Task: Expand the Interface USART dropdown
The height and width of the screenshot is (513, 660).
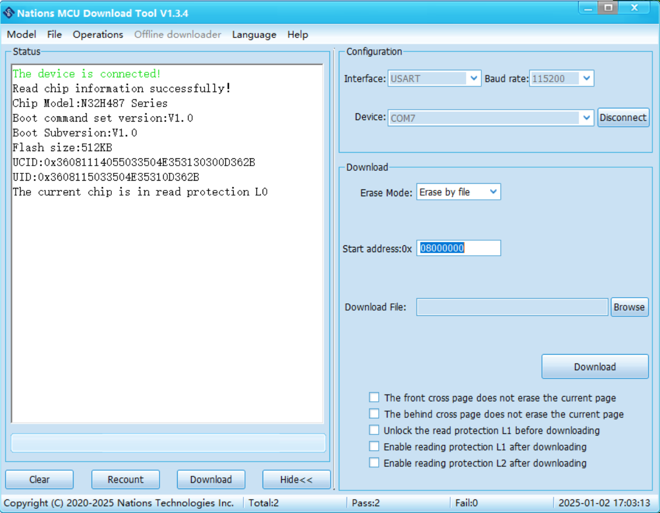Action: tap(474, 79)
